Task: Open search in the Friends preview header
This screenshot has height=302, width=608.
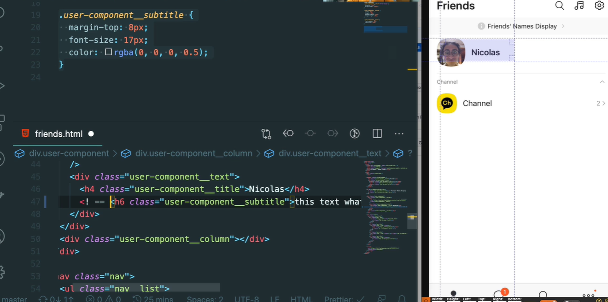Action: coord(560,6)
